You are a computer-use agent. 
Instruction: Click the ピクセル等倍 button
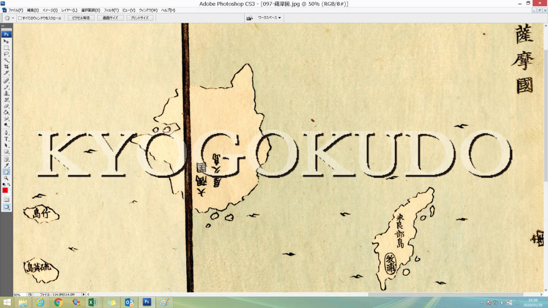click(81, 18)
